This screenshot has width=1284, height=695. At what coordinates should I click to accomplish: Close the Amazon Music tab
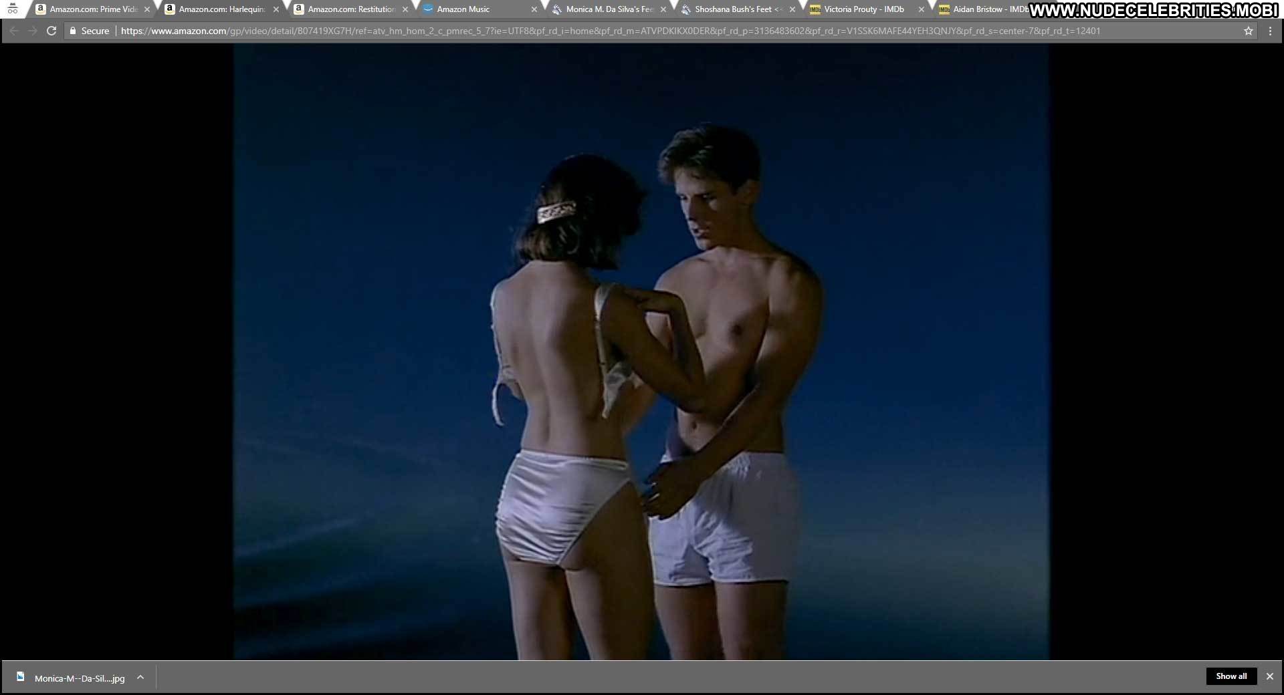(x=534, y=9)
